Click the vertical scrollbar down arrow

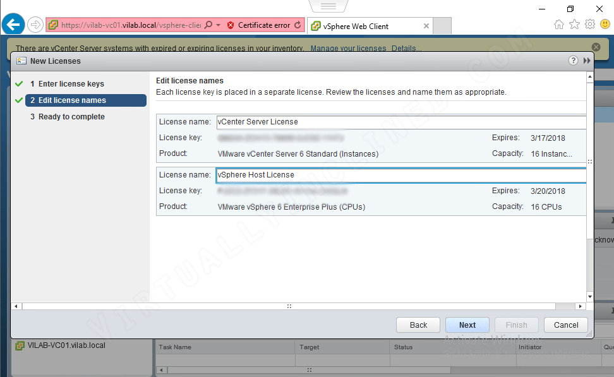[x=589, y=296]
